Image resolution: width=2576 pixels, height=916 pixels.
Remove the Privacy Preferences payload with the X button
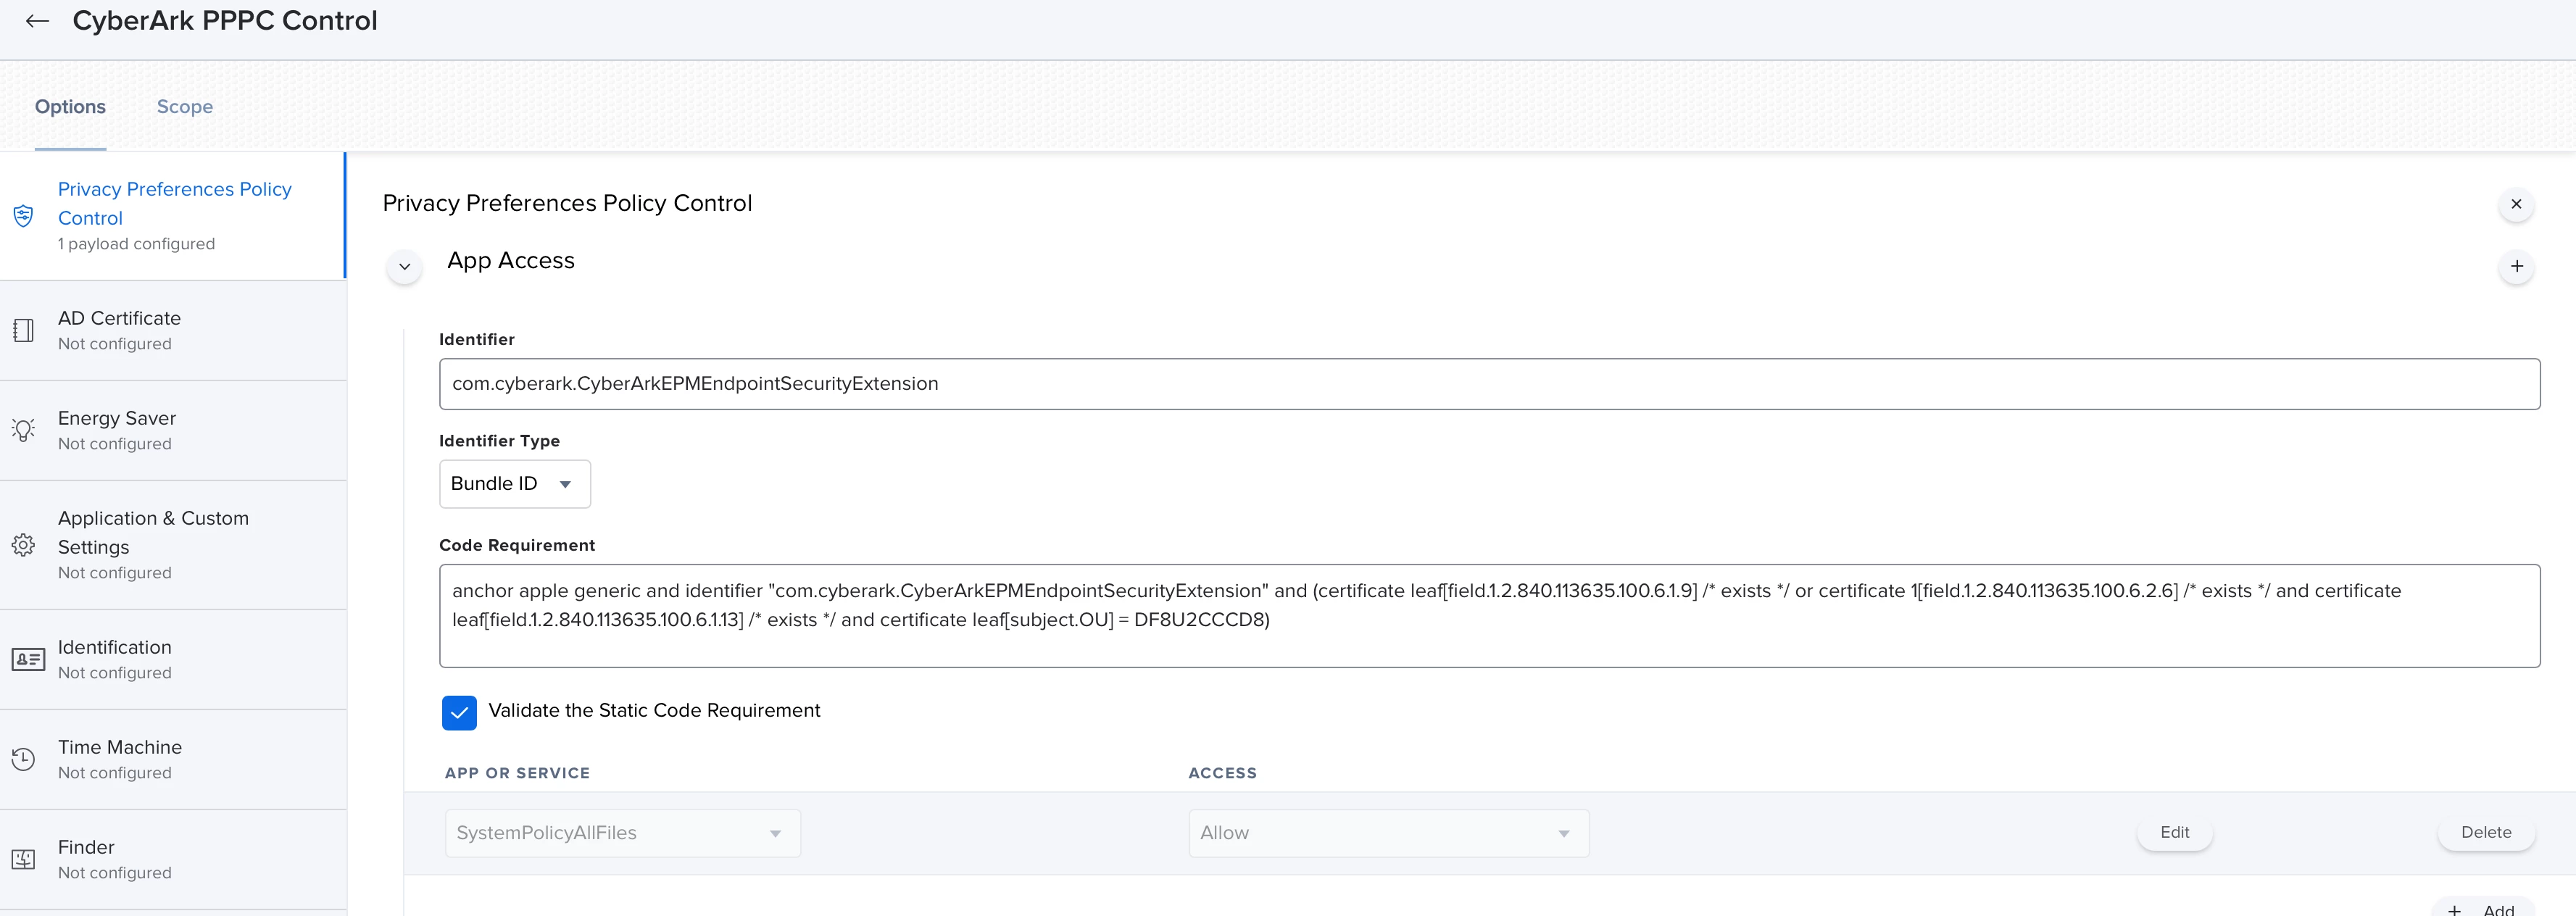[2516, 204]
